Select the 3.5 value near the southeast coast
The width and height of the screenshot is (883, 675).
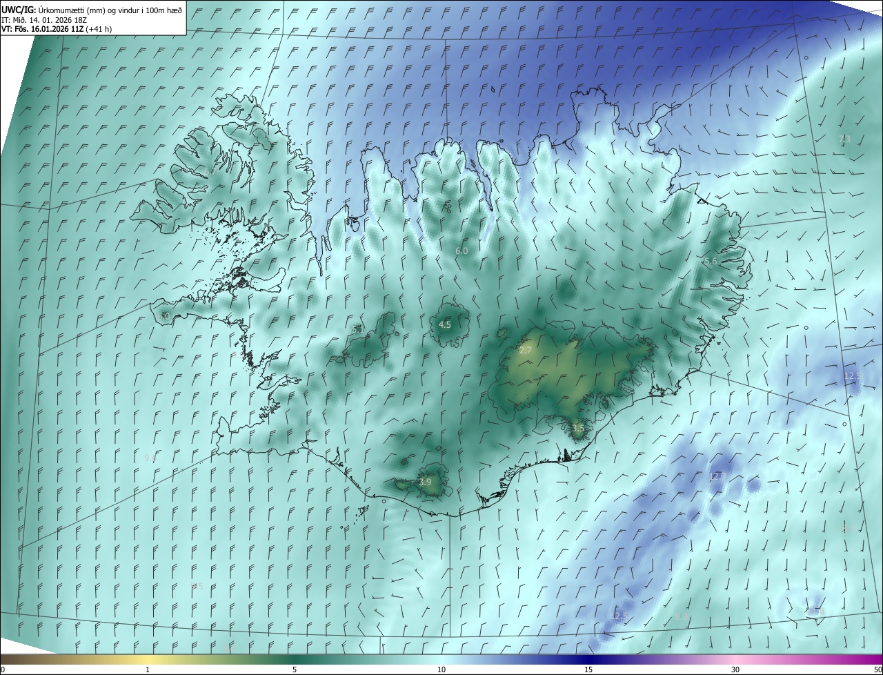tap(578, 429)
